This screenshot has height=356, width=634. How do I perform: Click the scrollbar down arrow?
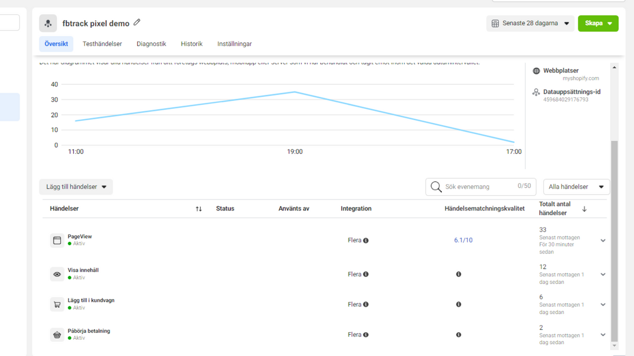coord(615,345)
